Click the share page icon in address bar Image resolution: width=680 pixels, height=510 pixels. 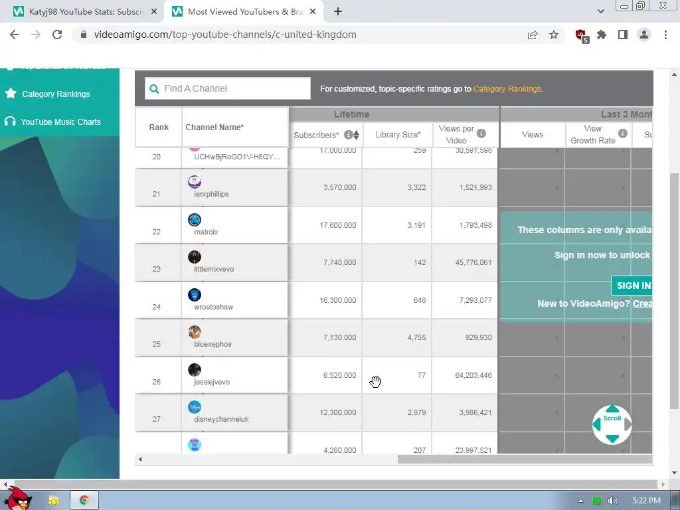point(533,35)
